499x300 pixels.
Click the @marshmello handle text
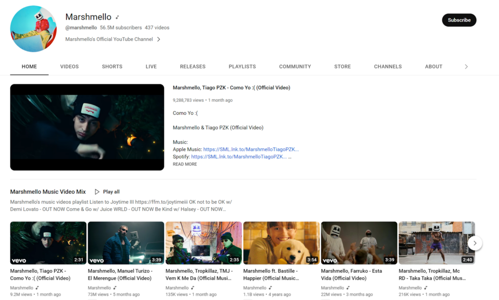[81, 28]
